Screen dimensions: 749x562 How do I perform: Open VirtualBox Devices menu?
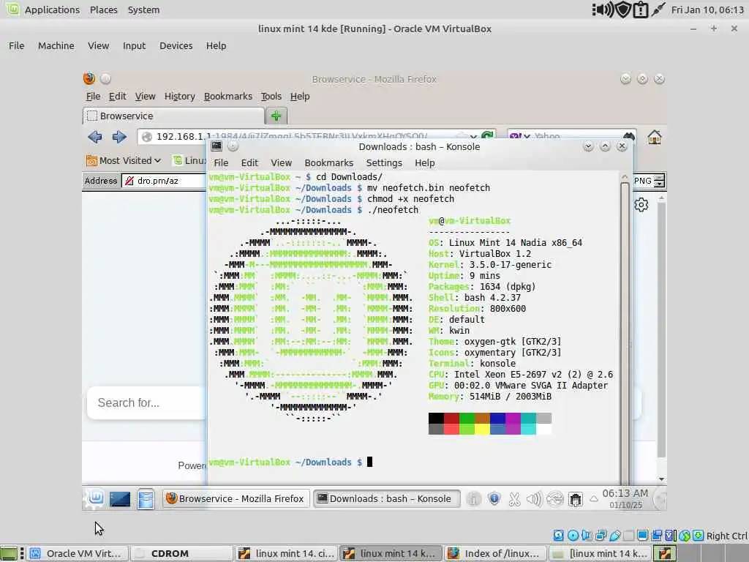coord(176,46)
